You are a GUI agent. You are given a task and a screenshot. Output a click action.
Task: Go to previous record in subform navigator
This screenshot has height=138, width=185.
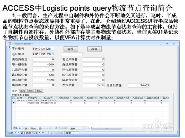(x=23, y=128)
